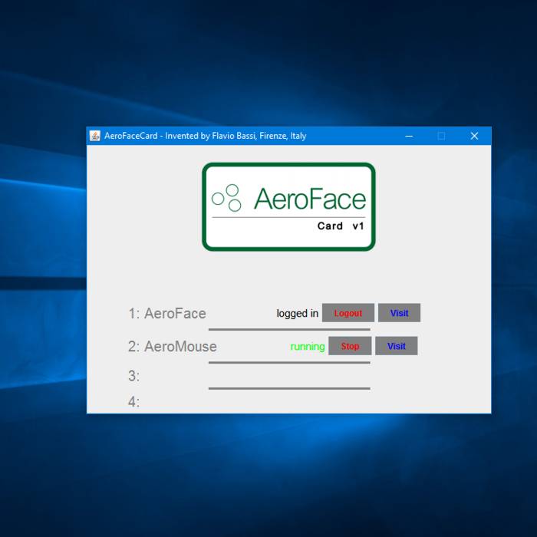The width and height of the screenshot is (537, 537).
Task: Click the green 'running' status text
Action: (x=308, y=347)
